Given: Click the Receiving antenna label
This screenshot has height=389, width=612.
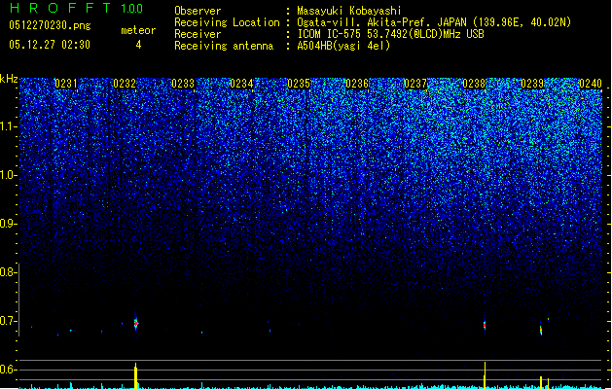Looking at the screenshot, I should coord(224,46).
